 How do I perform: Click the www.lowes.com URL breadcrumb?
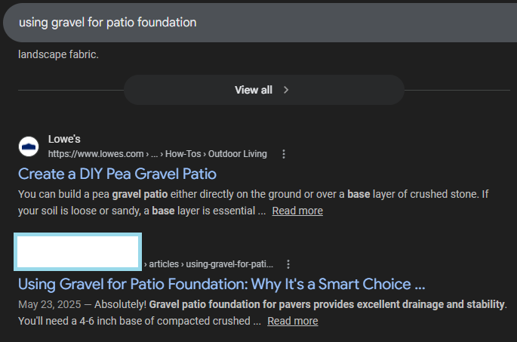91,154
